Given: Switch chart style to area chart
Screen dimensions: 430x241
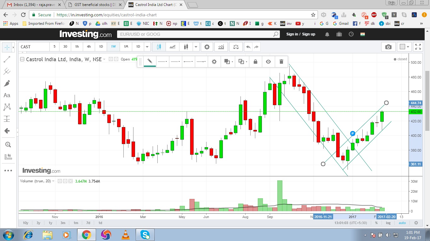Looking at the screenshot, I should [x=172, y=47].
